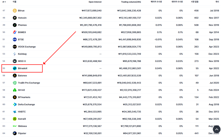Click VOOX Exchange markets count 263
Screen dimensions: 222x137
coord(196,47)
